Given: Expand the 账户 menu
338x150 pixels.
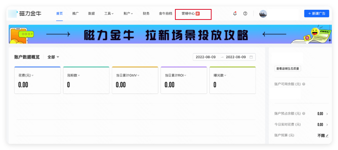Looking at the screenshot, I should click(x=128, y=13).
